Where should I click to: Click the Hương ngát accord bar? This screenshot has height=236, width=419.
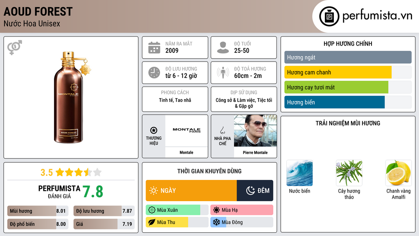(348, 57)
